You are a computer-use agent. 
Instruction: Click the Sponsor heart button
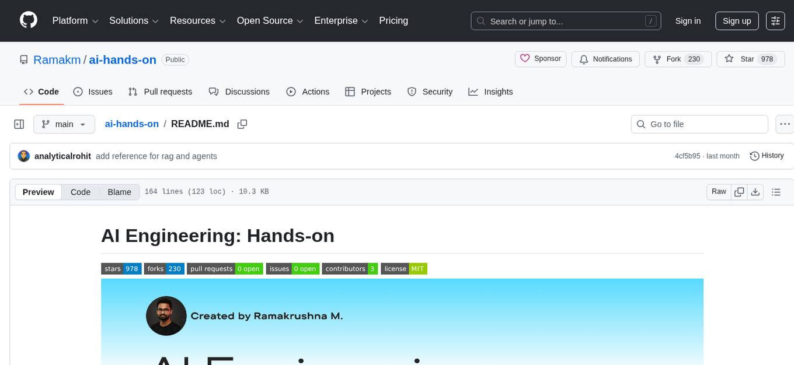tap(540, 58)
